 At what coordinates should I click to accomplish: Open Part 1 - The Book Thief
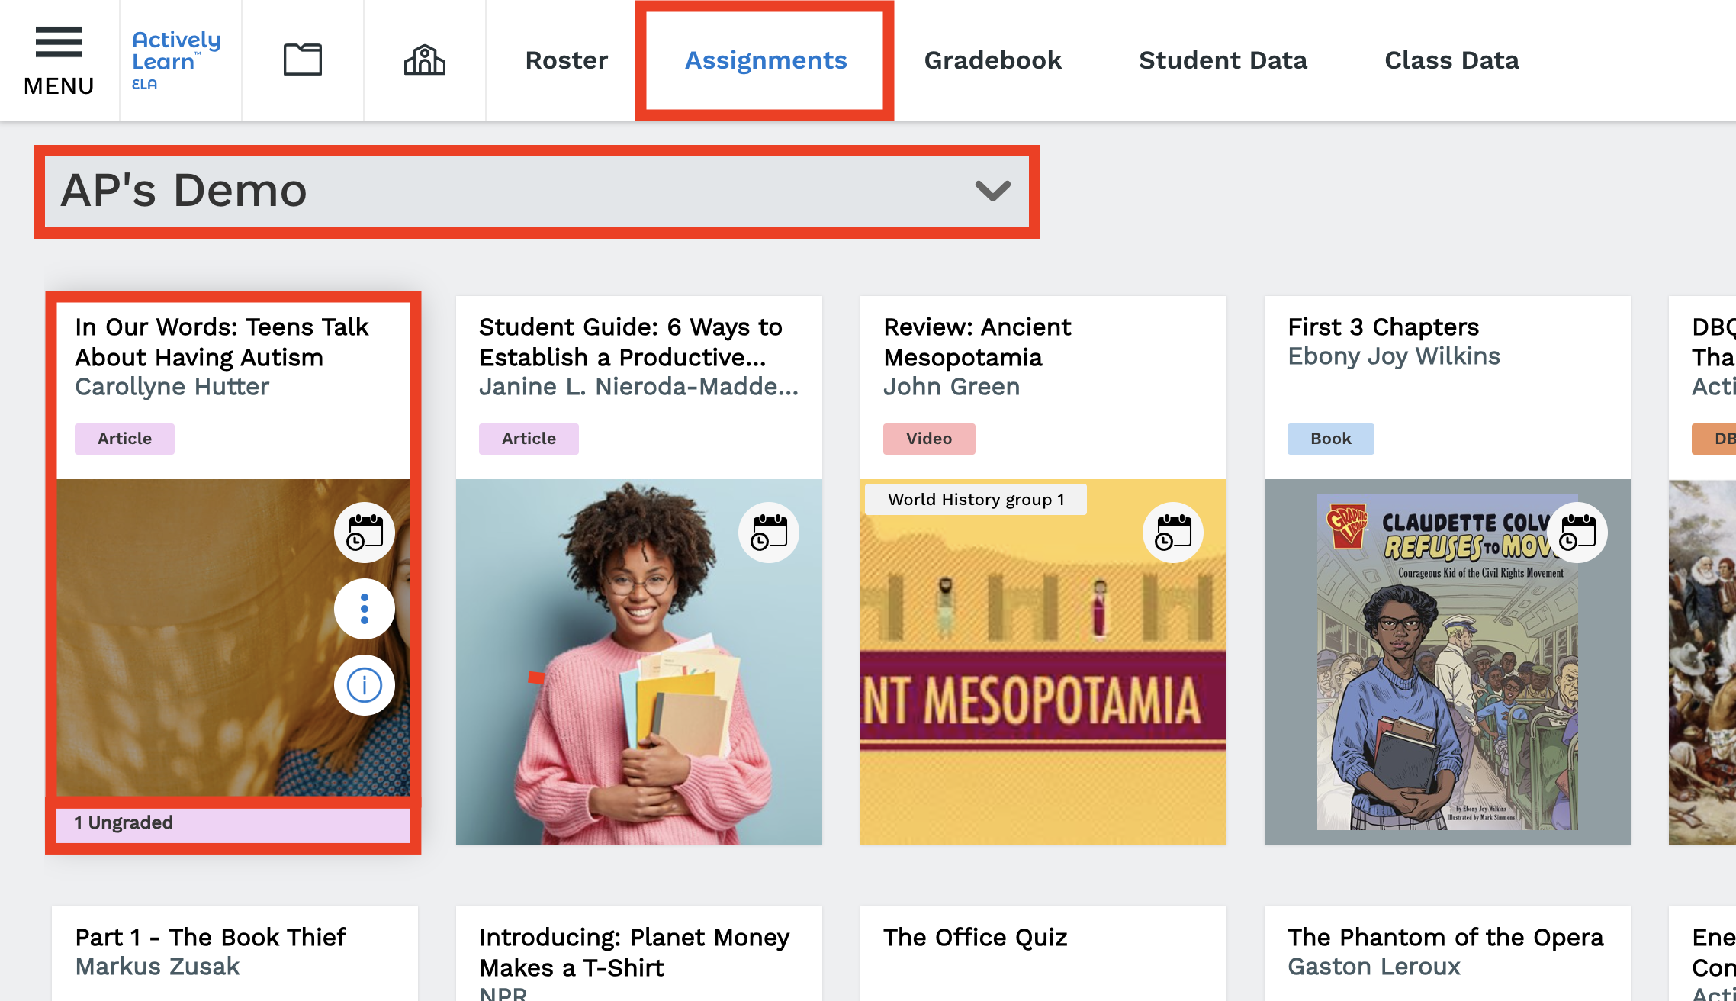pos(211,937)
